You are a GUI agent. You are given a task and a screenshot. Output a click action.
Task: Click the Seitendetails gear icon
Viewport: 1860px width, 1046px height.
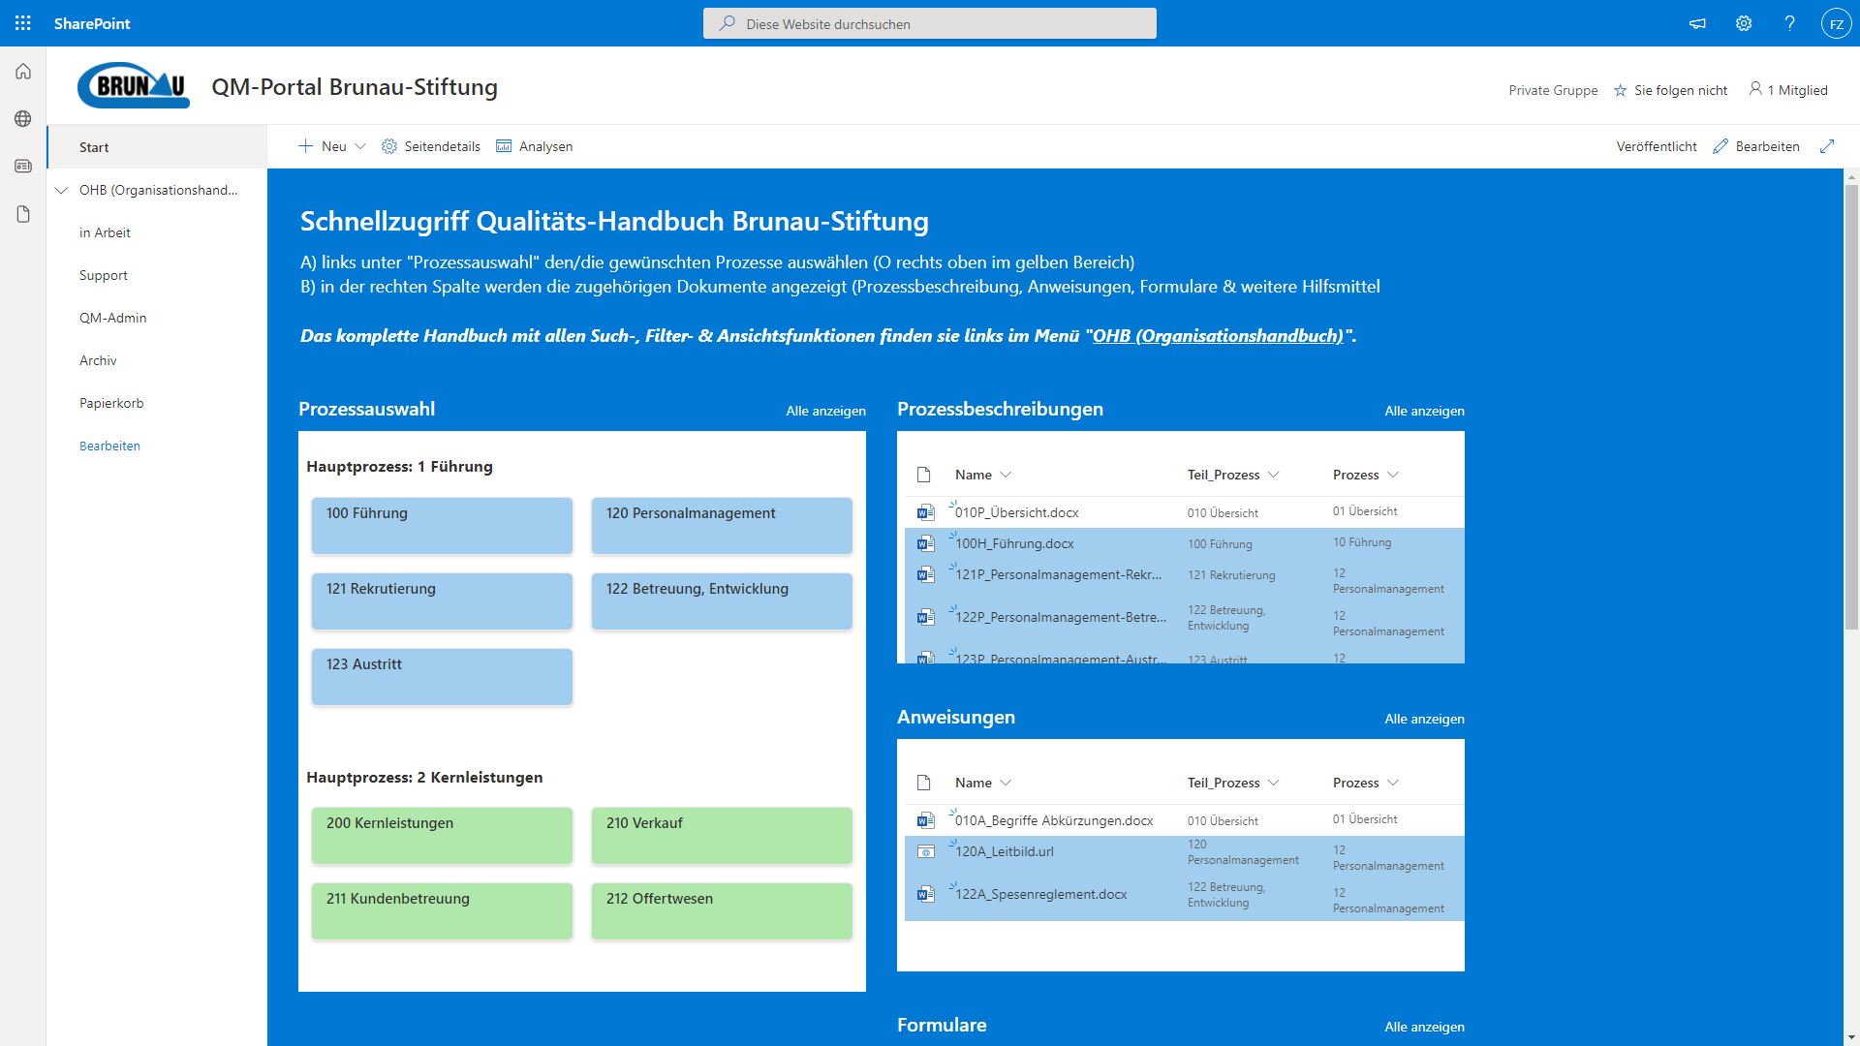pyautogui.click(x=389, y=146)
